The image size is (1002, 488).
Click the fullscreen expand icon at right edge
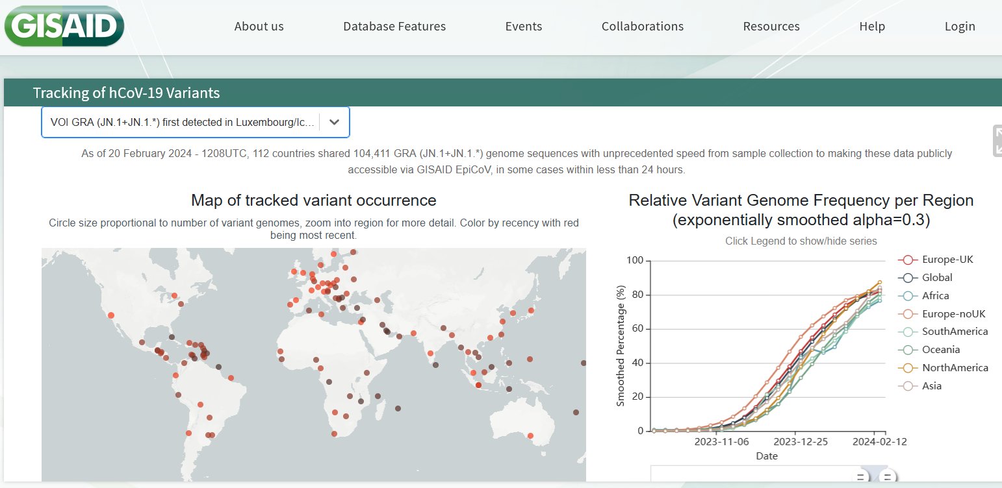pyautogui.click(x=997, y=141)
